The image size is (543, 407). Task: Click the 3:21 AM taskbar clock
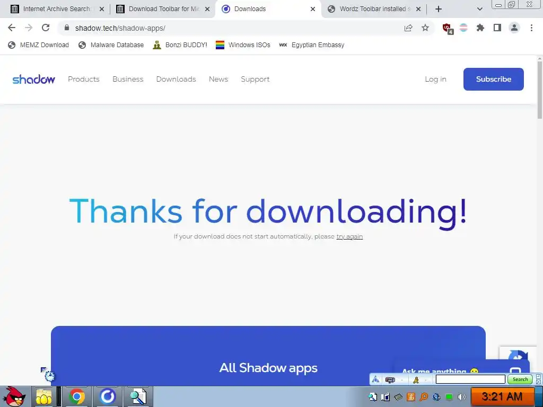tap(502, 396)
